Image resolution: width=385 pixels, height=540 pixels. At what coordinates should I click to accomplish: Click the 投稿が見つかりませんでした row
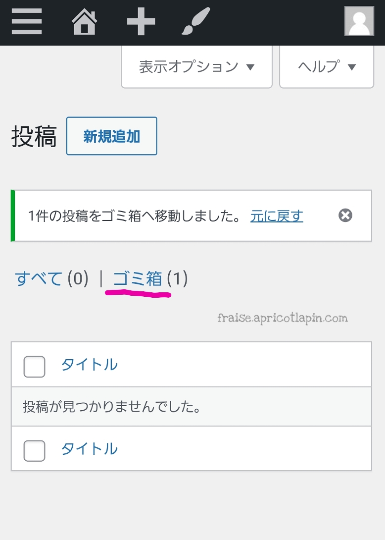[x=192, y=407]
